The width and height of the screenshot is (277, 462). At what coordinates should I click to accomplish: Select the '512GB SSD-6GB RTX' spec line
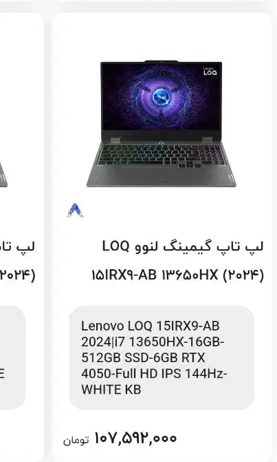[x=143, y=357]
